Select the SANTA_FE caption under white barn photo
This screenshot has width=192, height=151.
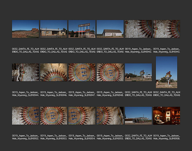[110, 50]
